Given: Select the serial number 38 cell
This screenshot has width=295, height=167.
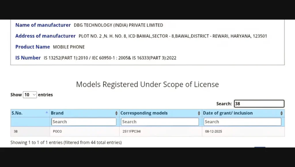Looking at the screenshot, I should point(16,132).
